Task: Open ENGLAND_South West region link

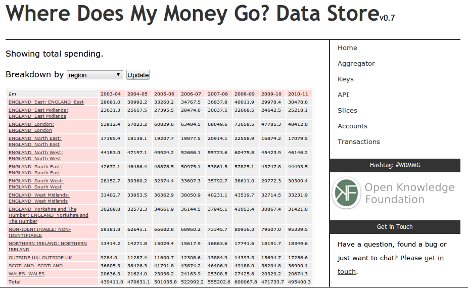Action: [x=36, y=184]
